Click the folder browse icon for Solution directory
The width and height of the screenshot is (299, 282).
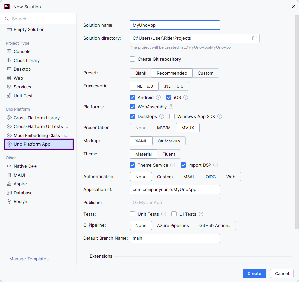pos(254,38)
